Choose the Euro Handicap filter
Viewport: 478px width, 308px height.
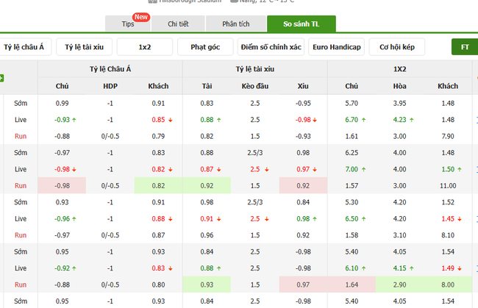pyautogui.click(x=336, y=47)
